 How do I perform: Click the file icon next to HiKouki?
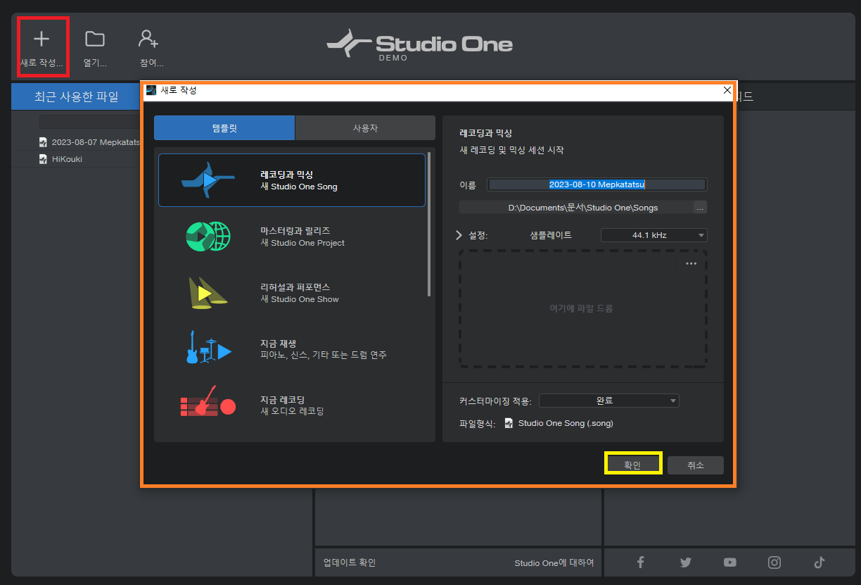click(x=43, y=159)
